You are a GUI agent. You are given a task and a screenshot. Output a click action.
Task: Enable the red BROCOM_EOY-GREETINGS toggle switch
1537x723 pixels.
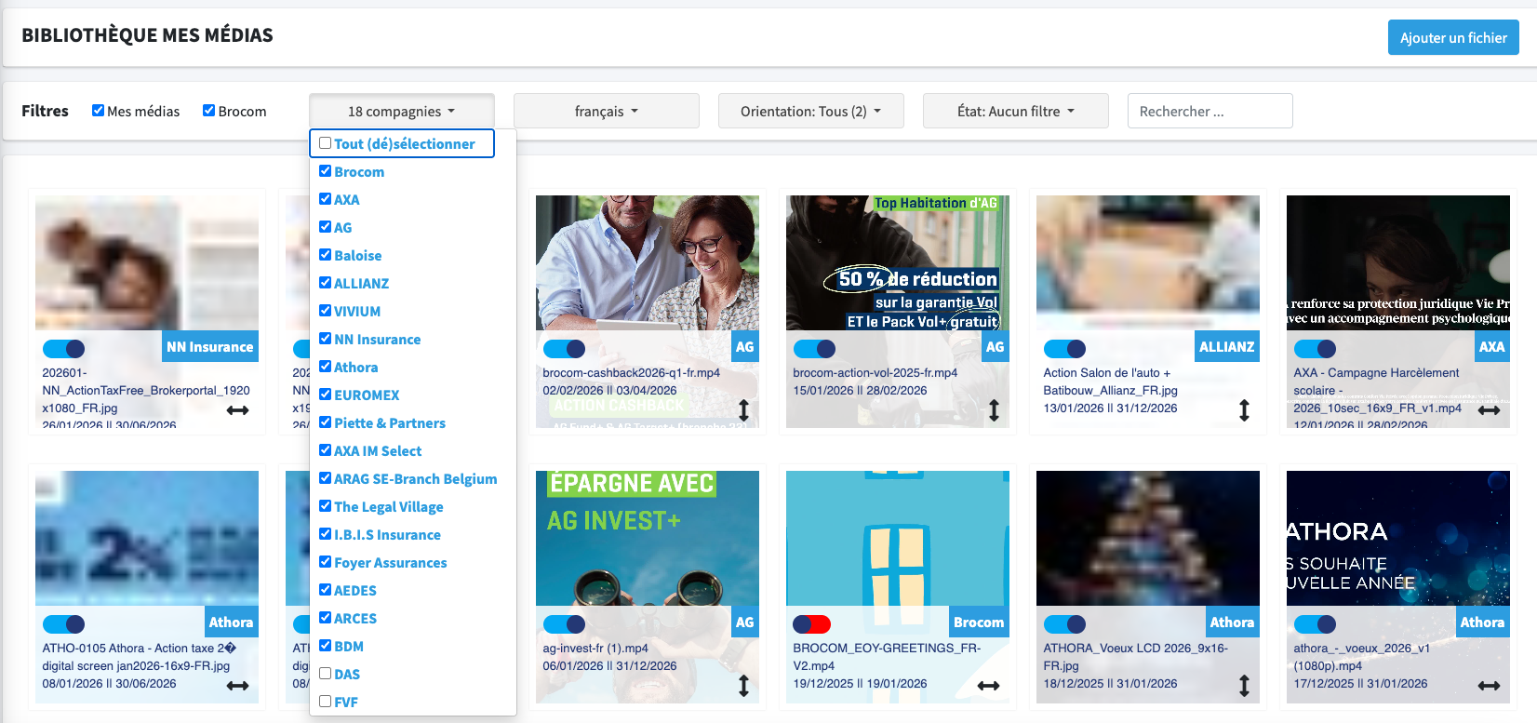point(811,624)
